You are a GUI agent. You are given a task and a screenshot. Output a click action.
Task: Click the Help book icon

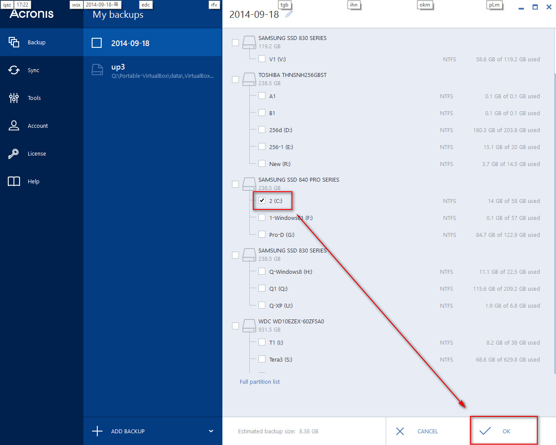tap(14, 181)
